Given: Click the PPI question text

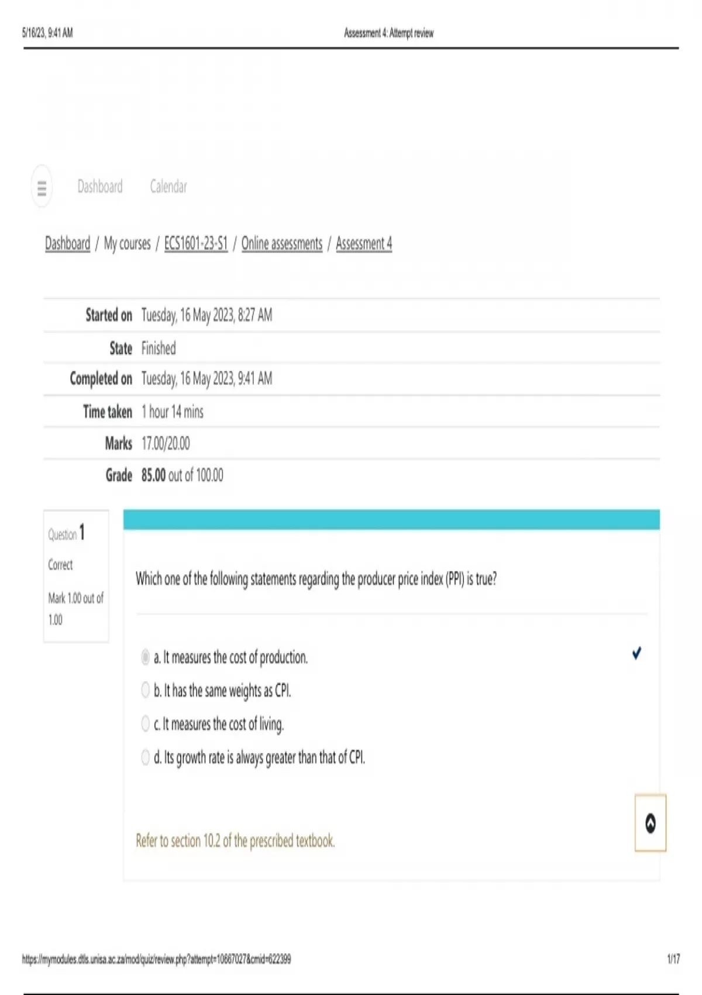Looking at the screenshot, I should point(316,579).
